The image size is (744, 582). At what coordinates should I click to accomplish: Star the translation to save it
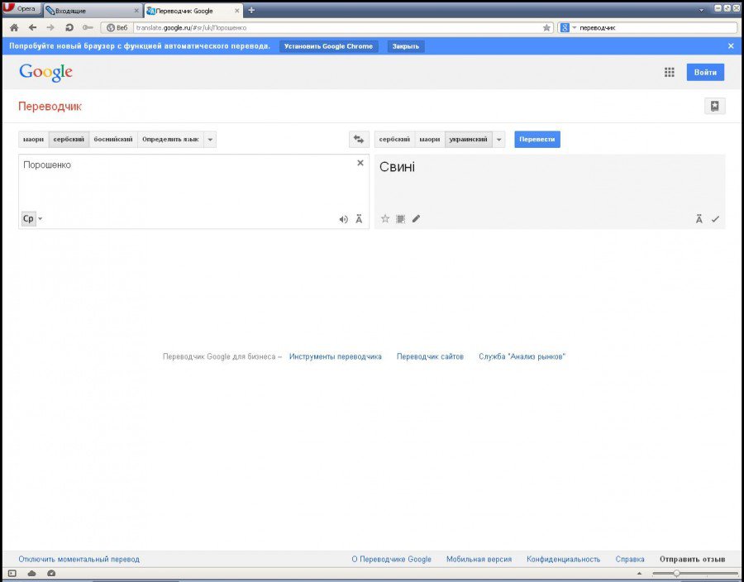pos(384,218)
